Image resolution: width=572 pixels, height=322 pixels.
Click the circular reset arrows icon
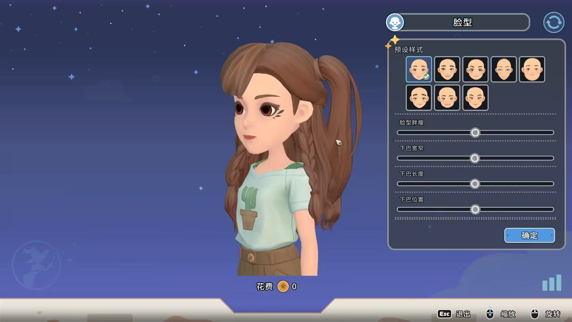554,22
